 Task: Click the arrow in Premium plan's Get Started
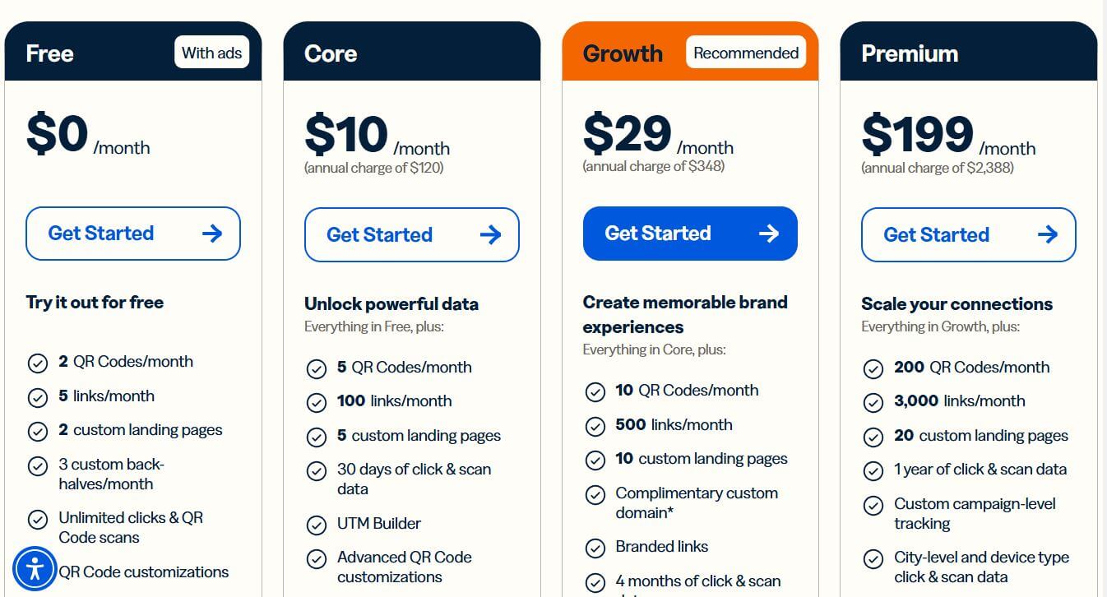click(x=1047, y=235)
